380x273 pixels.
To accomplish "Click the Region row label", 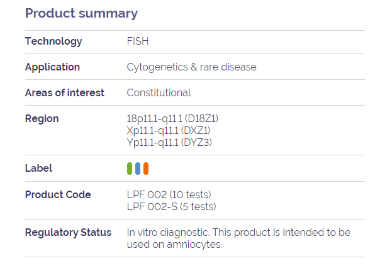I will [42, 119].
